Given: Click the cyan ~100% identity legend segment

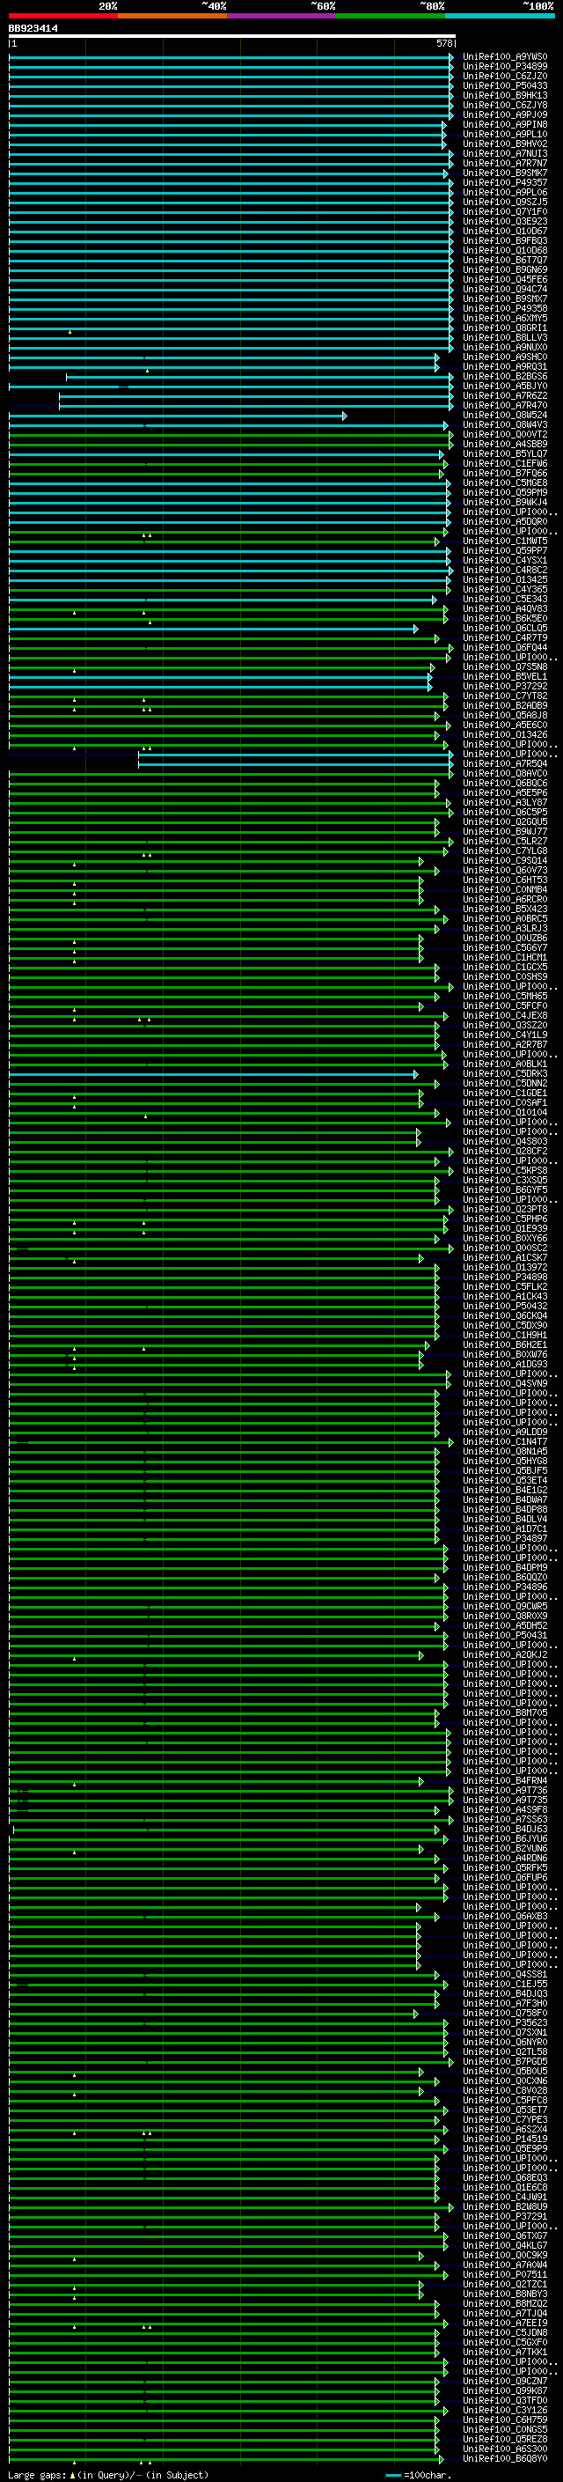Looking at the screenshot, I should 500,16.
